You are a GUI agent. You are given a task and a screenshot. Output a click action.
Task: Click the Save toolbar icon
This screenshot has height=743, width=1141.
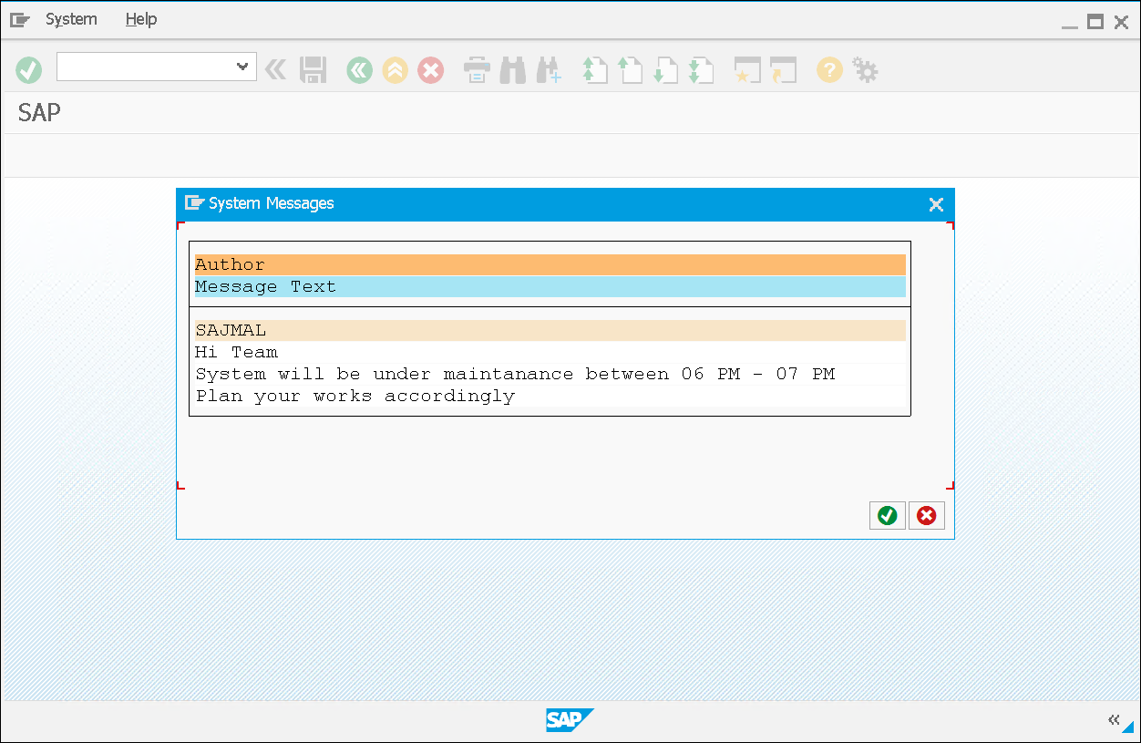313,69
